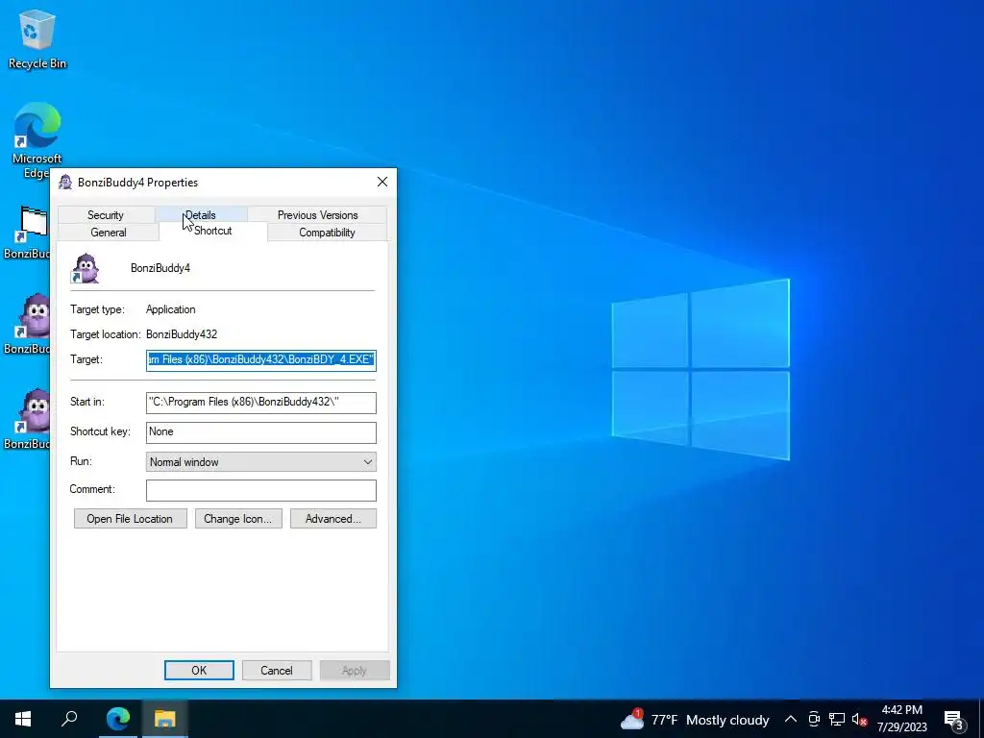The height and width of the screenshot is (738, 984).
Task: Confirm with the OK button
Action: coord(199,670)
